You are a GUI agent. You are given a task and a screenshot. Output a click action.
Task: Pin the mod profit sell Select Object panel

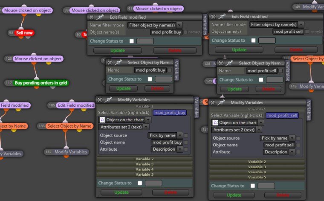229,63
